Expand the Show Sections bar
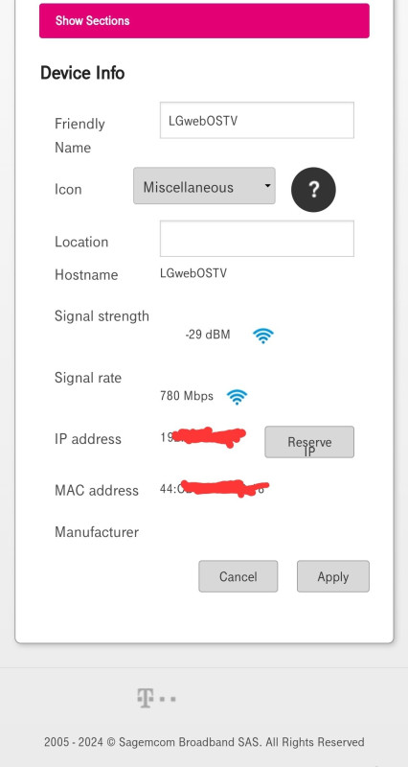The height and width of the screenshot is (767, 408). (204, 20)
